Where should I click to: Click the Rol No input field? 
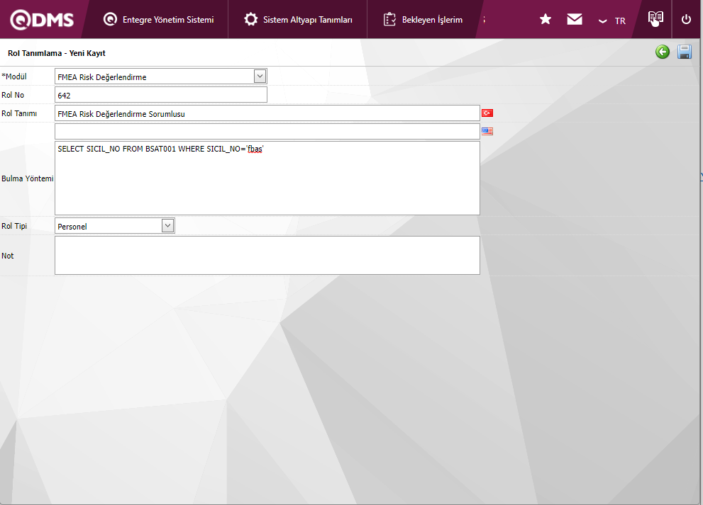(x=161, y=95)
